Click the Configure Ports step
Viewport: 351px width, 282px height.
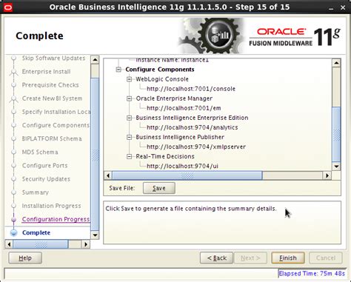pyautogui.click(x=44, y=166)
